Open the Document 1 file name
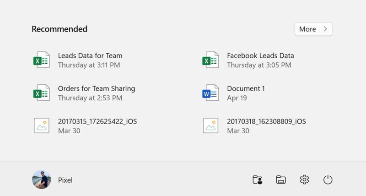This screenshot has width=366, height=196. [246, 88]
